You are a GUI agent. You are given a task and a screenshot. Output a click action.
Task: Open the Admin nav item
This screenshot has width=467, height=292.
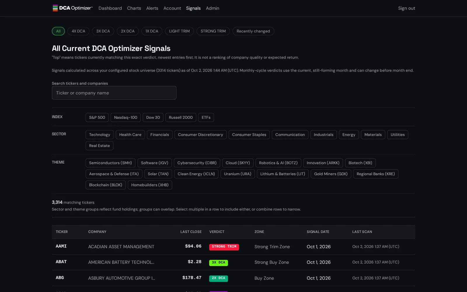pyautogui.click(x=212, y=8)
